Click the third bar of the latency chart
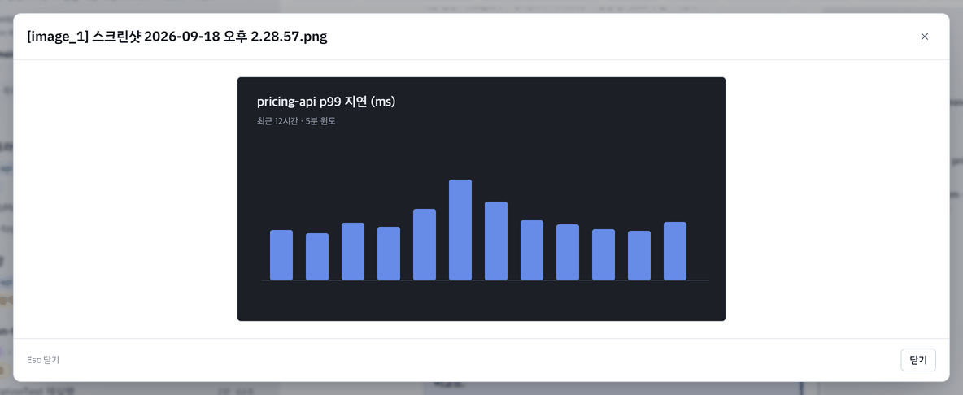The width and height of the screenshot is (963, 395). click(x=353, y=251)
